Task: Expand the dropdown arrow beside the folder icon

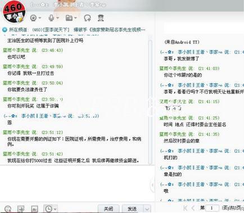Action: coord(75,18)
